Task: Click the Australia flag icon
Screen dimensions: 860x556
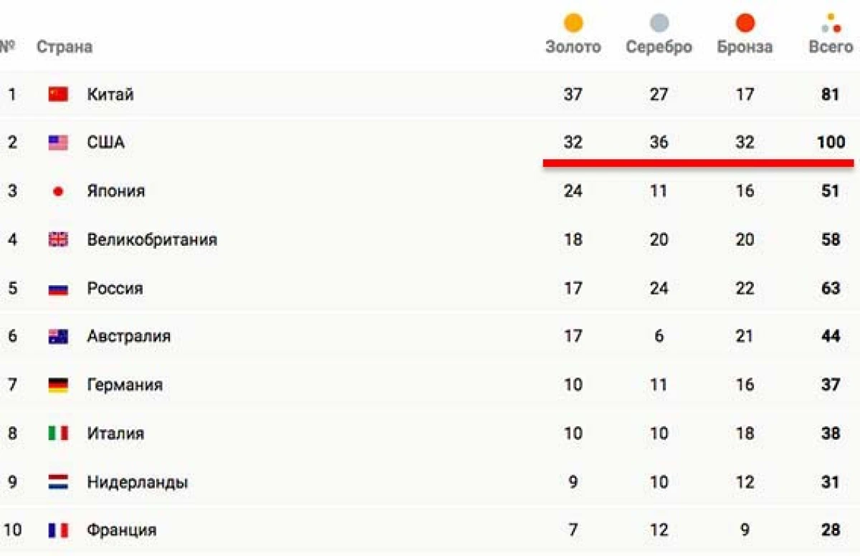Action: coord(58,336)
